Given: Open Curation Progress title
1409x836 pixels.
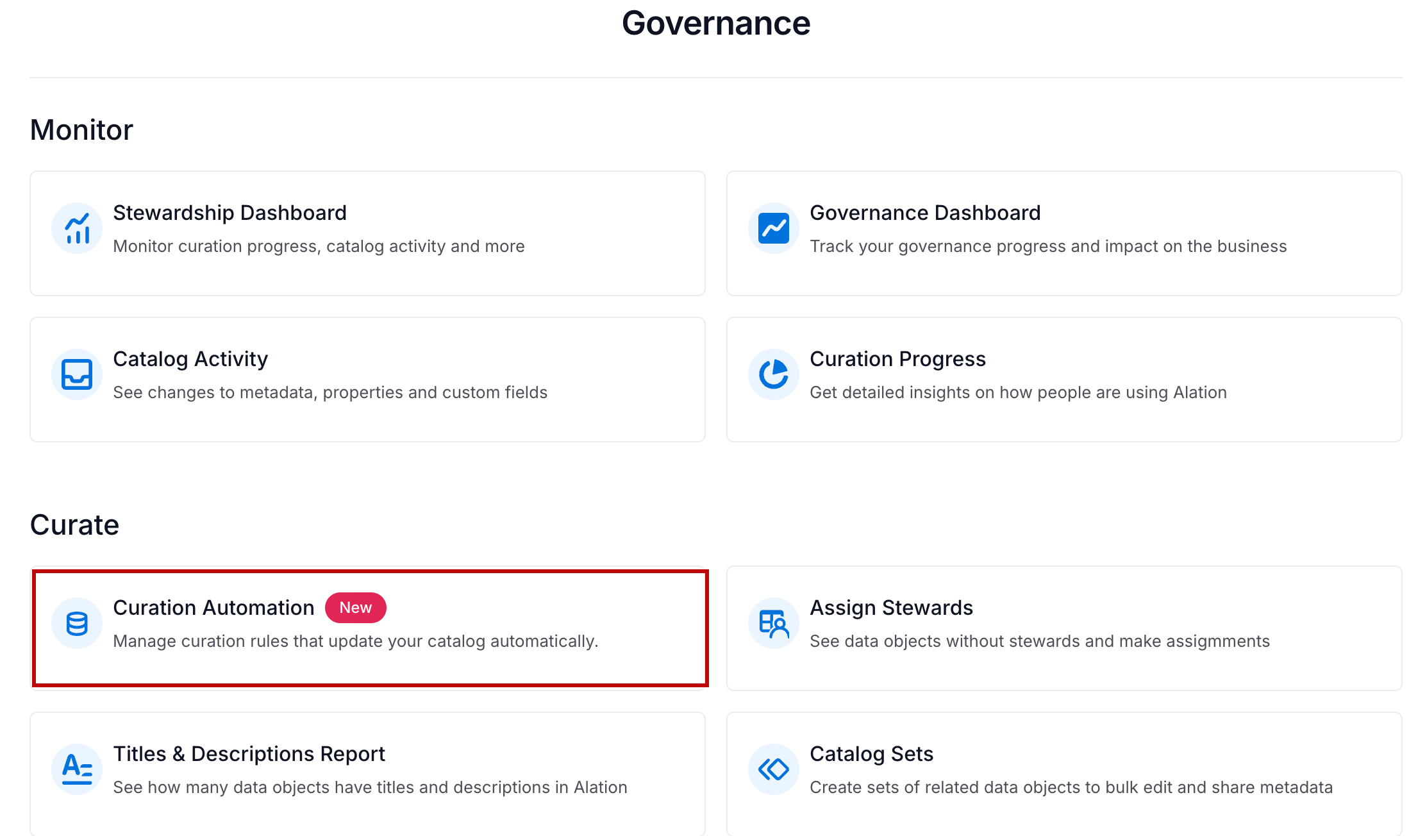Looking at the screenshot, I should pyautogui.click(x=897, y=359).
